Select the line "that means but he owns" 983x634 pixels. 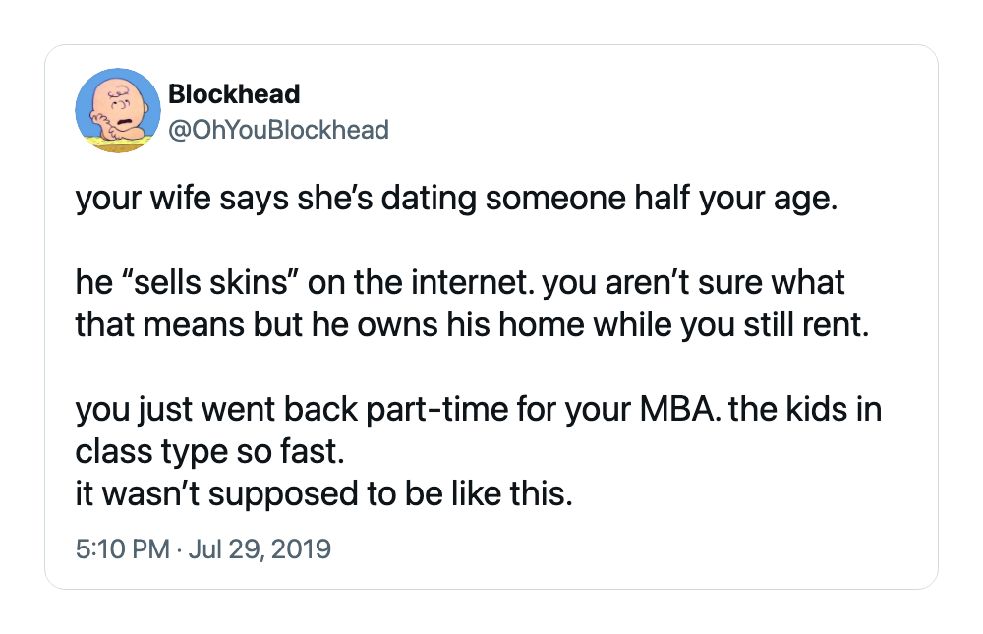click(x=472, y=324)
